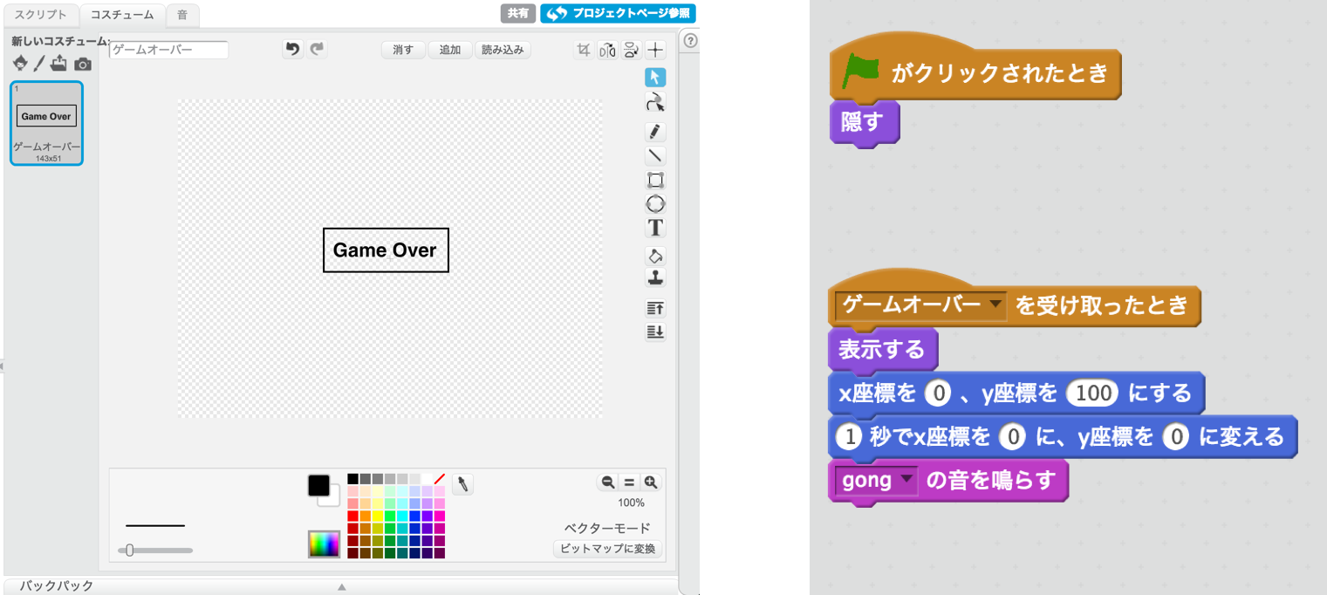This screenshot has width=1327, height=595.
Task: Open ゲームオーバー message dropdown in hat block
Action: (995, 305)
